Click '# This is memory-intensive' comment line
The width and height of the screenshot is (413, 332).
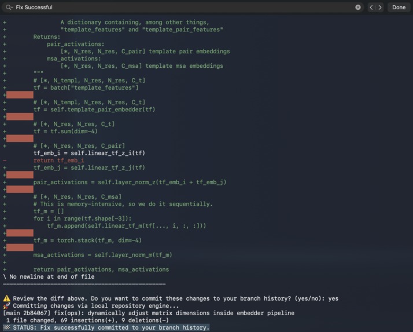[x=123, y=204]
